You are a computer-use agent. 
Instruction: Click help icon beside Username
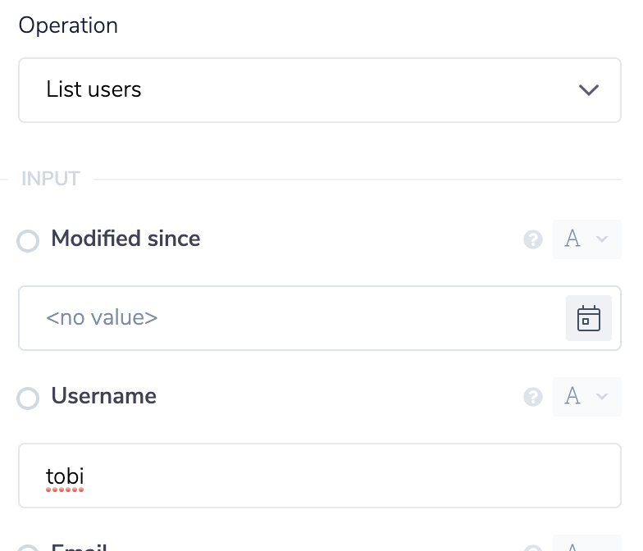[x=533, y=397]
